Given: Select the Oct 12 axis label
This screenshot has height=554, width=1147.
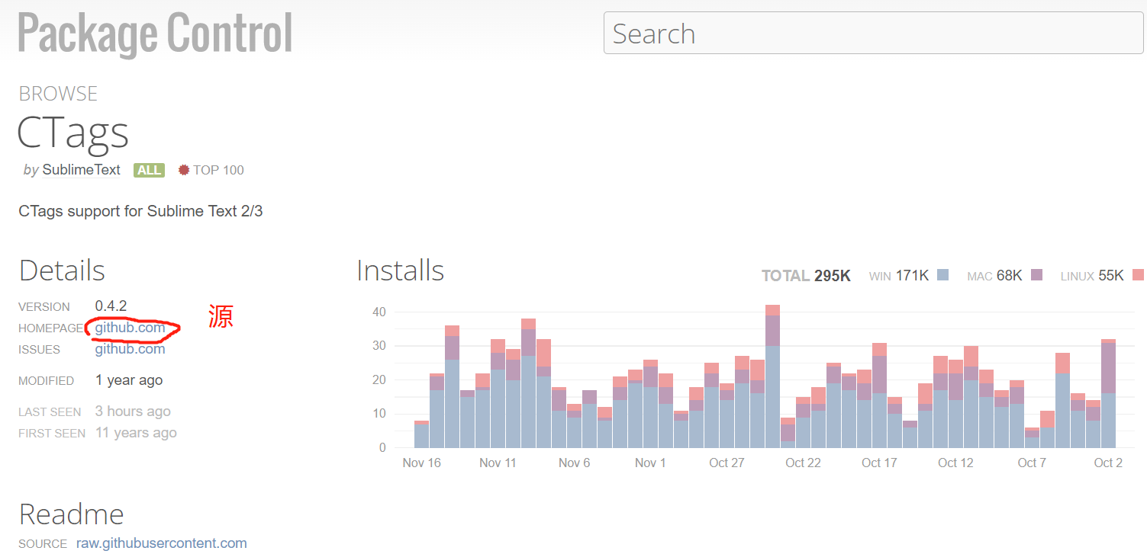Looking at the screenshot, I should coord(955,463).
